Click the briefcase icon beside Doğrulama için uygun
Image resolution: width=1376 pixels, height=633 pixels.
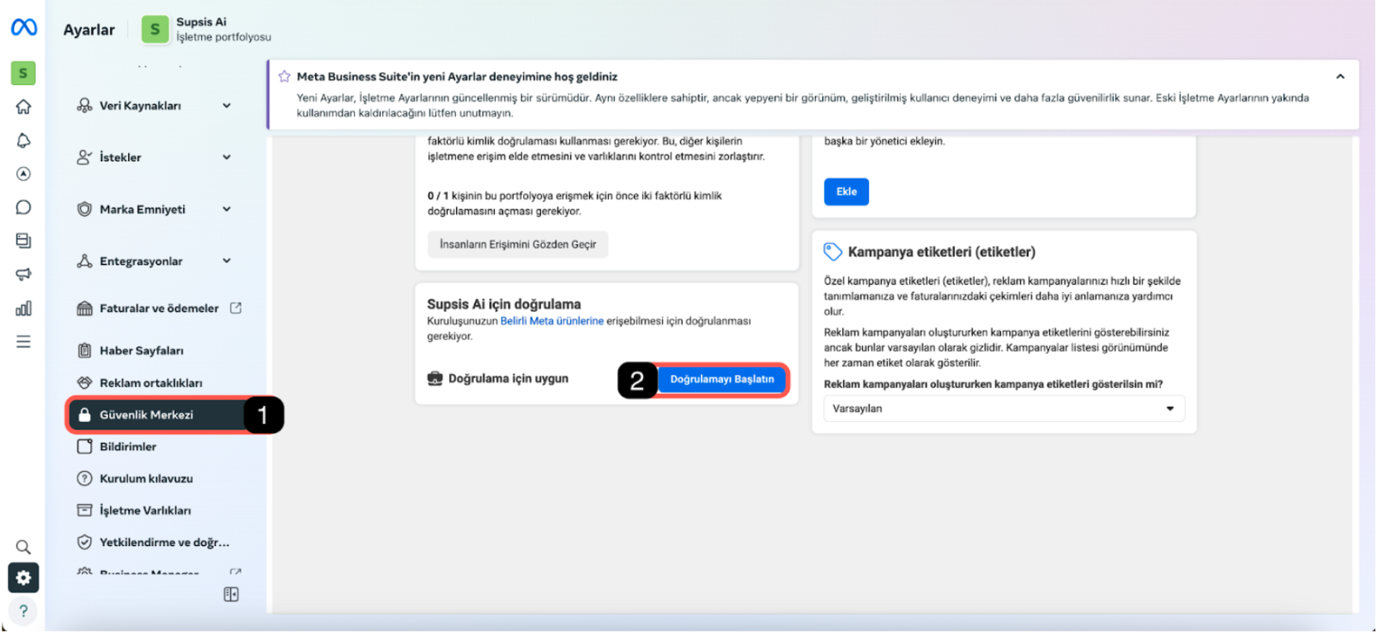(434, 379)
